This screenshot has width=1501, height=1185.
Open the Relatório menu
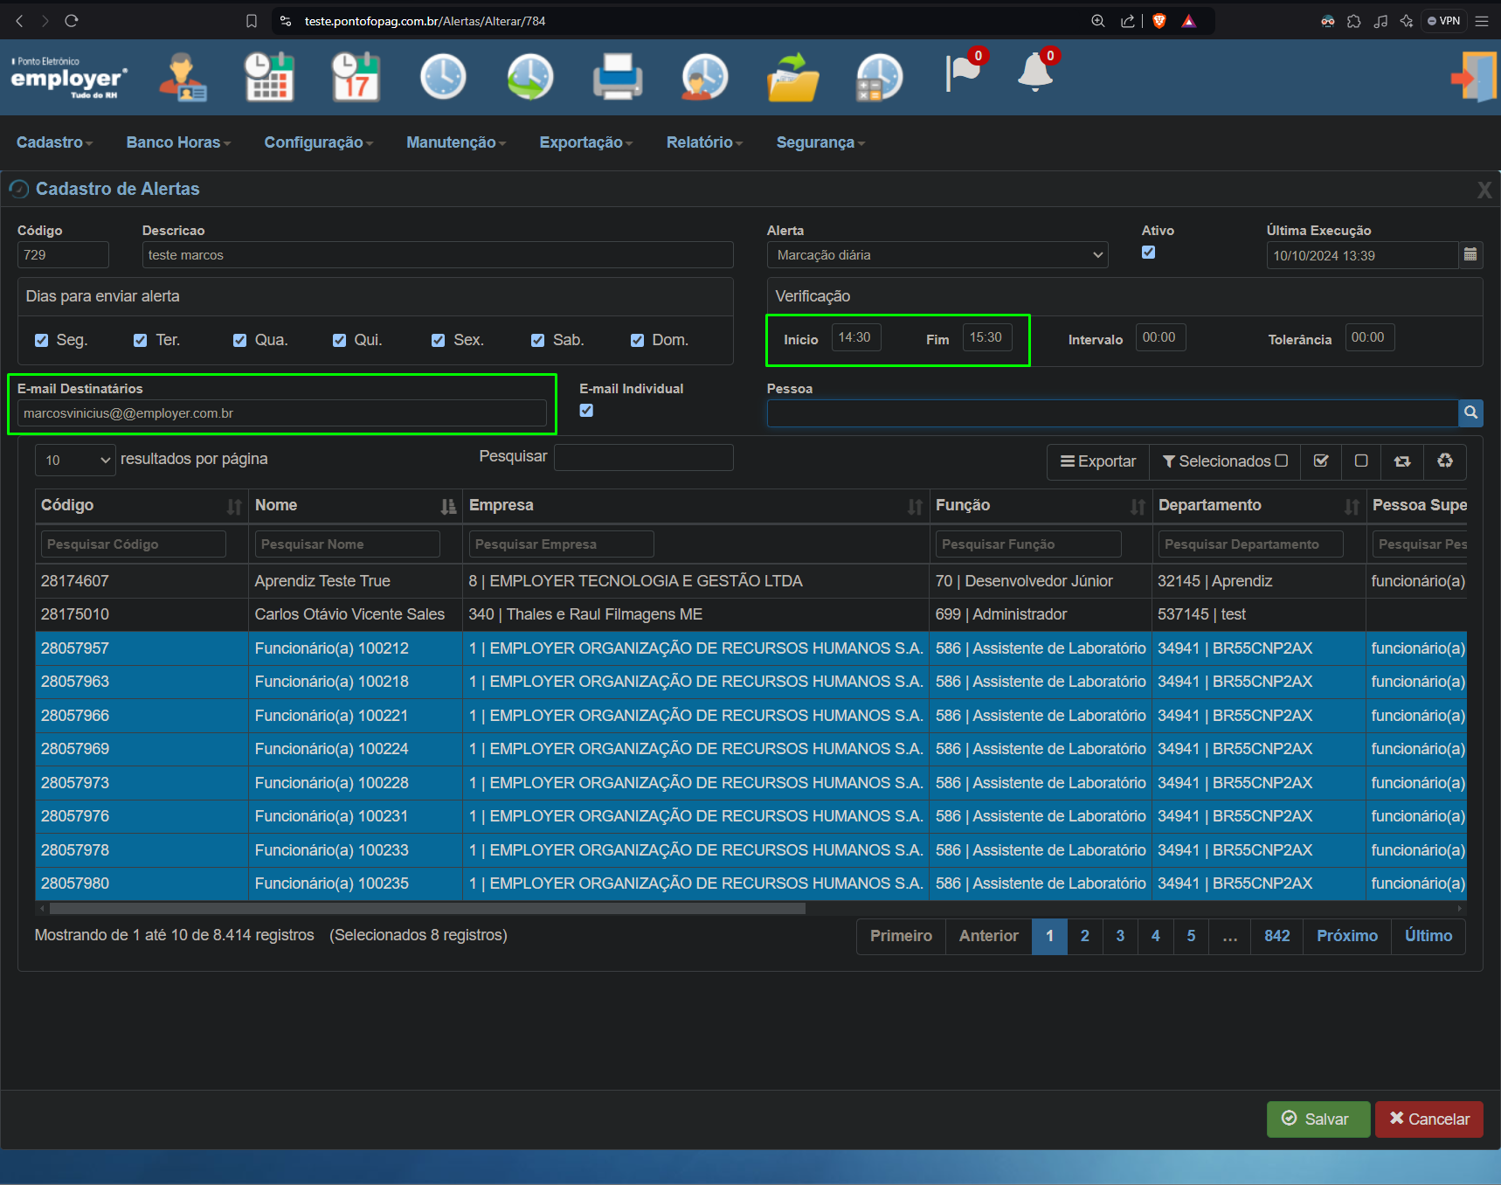704,142
